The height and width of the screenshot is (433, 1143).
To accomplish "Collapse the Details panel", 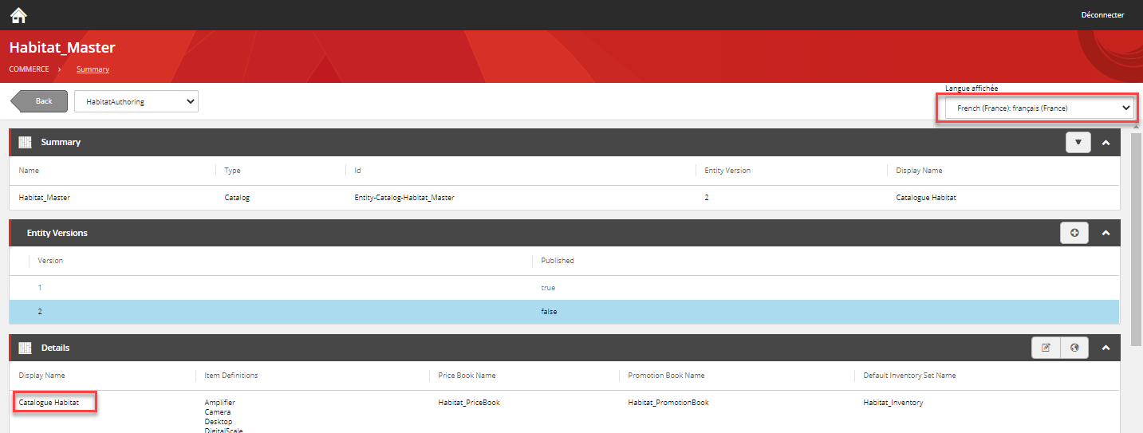I will point(1106,348).
